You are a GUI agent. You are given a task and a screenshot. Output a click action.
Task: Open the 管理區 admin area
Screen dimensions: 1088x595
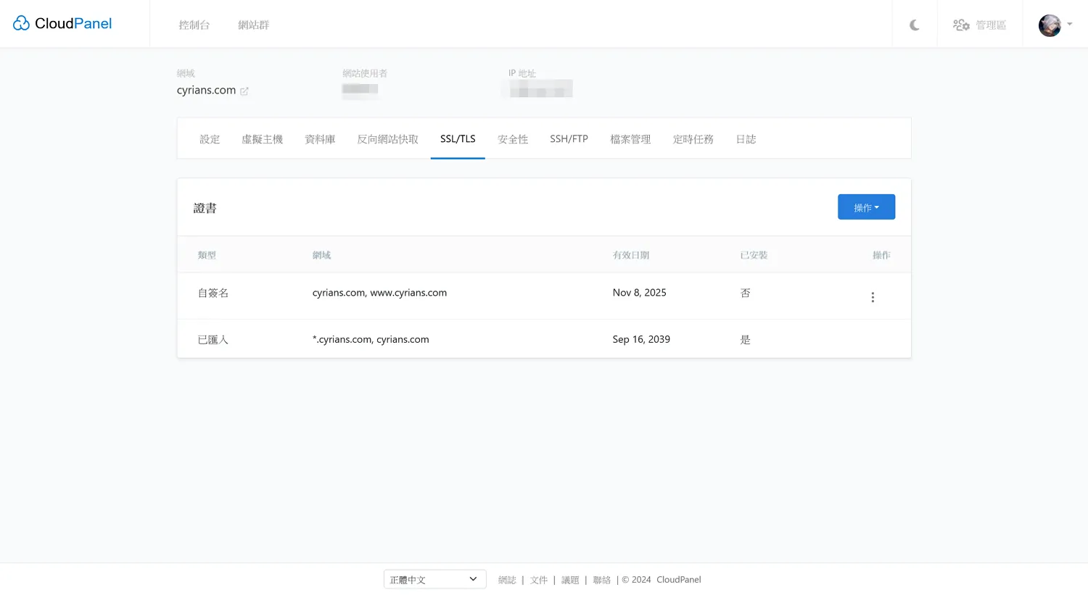(x=979, y=25)
